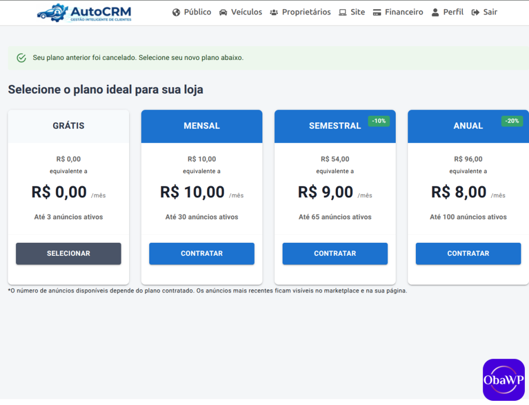The image size is (529, 405).
Task: Click the people icon beside Proprietários
Action: [x=274, y=12]
